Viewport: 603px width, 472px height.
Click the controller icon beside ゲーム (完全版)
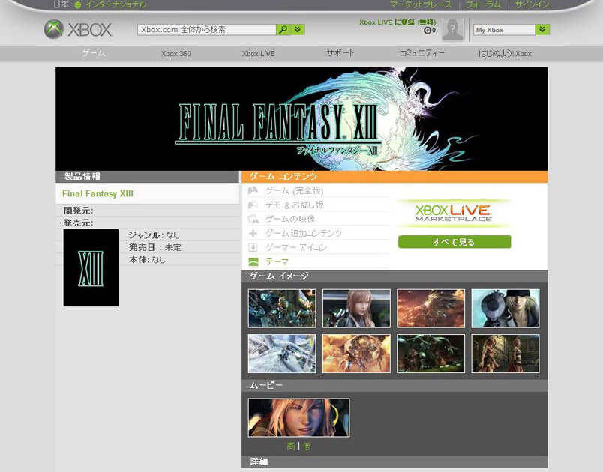(253, 190)
